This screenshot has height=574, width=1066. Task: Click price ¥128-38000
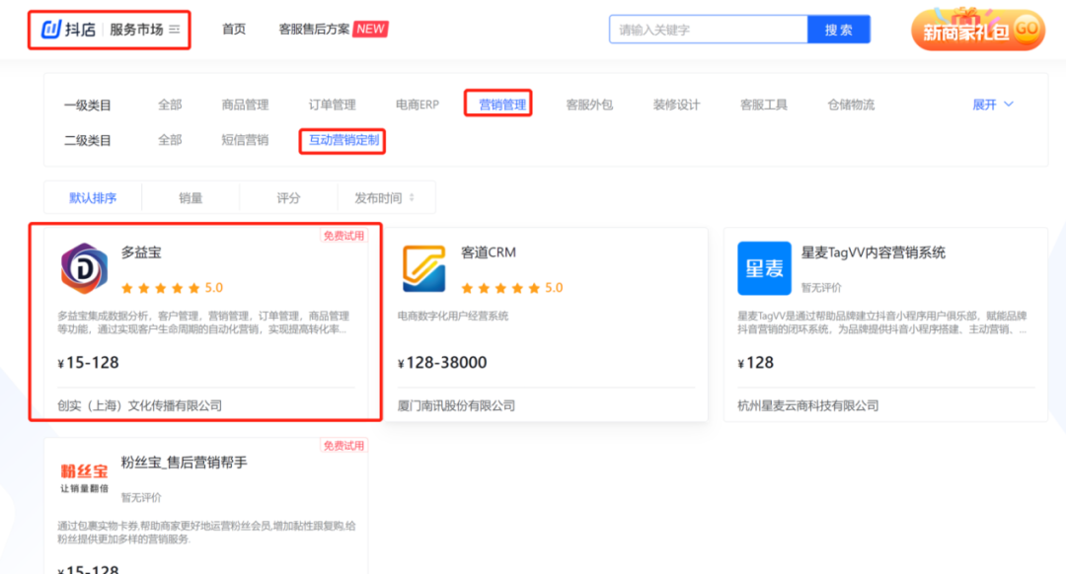442,363
